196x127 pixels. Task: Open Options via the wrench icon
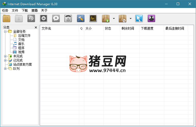tap(81, 19)
